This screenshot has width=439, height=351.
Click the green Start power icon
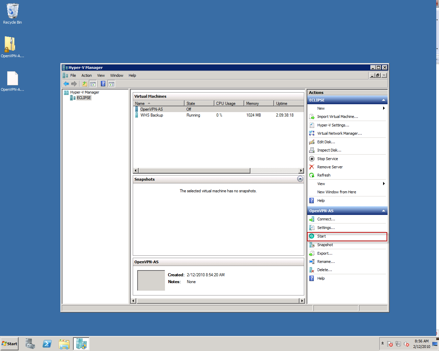tap(312, 236)
